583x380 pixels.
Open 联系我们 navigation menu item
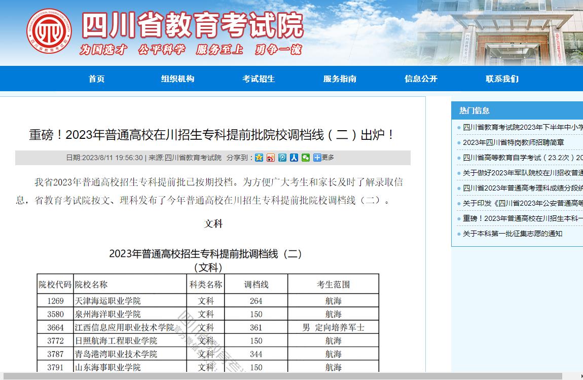pos(502,79)
